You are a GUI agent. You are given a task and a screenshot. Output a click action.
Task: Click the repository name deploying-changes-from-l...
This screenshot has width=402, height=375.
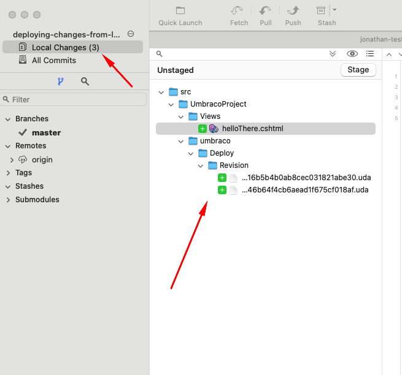coord(66,34)
